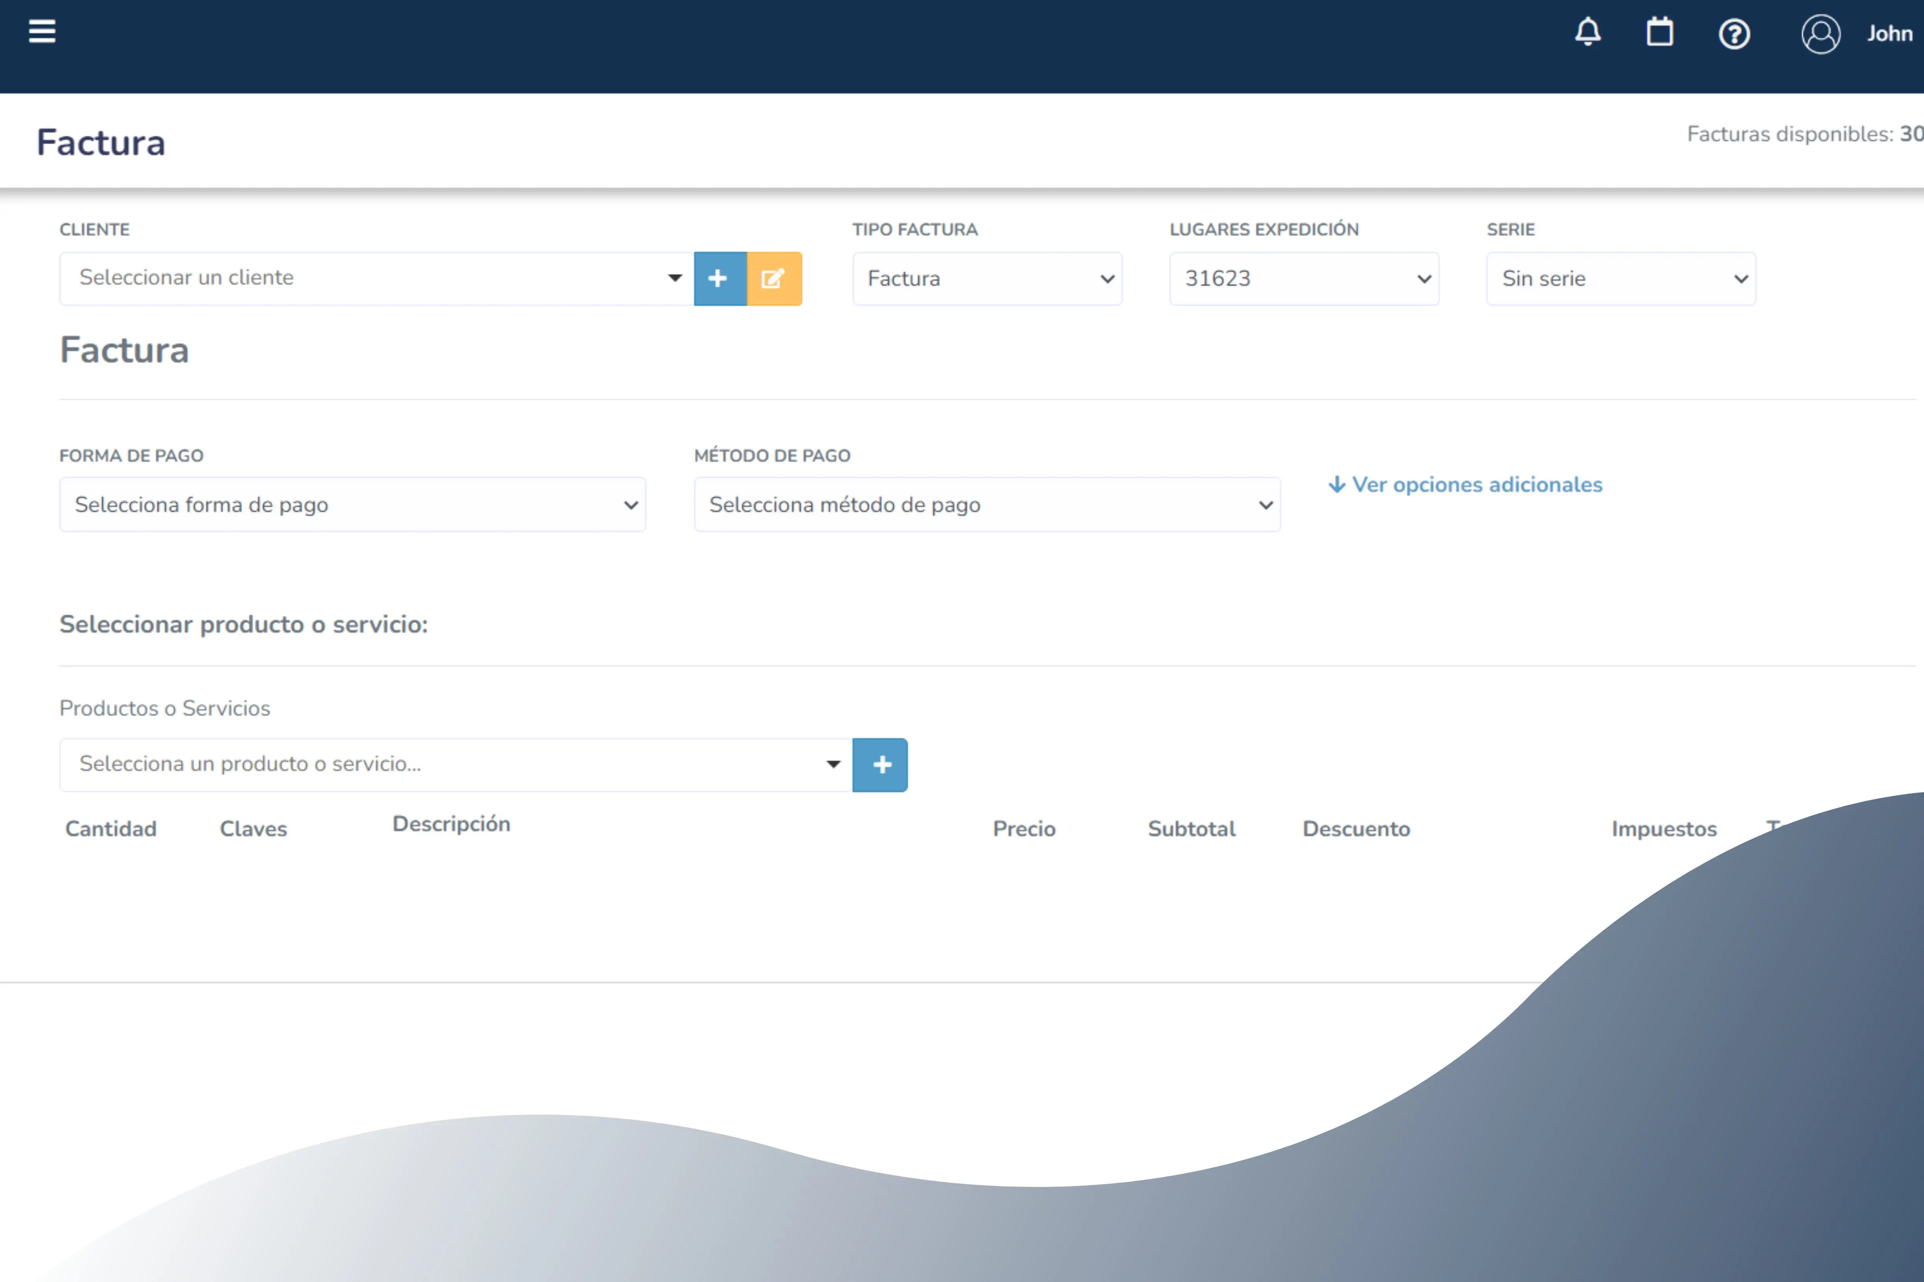Open the user profile avatar icon
The image size is (1924, 1282).
coord(1820,34)
